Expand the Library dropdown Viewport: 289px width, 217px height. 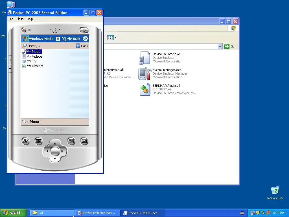coord(32,46)
